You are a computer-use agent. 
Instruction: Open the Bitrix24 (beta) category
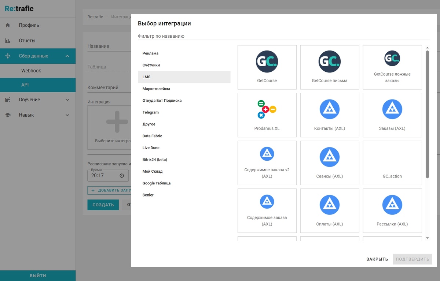coord(184,160)
